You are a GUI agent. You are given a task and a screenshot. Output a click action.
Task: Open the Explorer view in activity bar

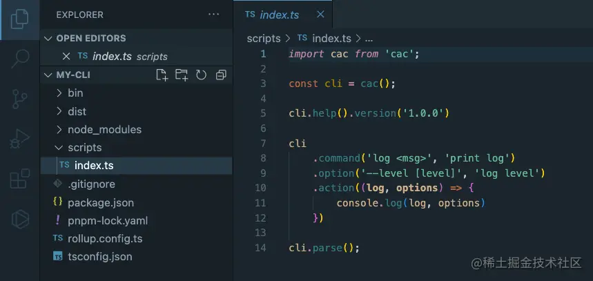pos(19,19)
